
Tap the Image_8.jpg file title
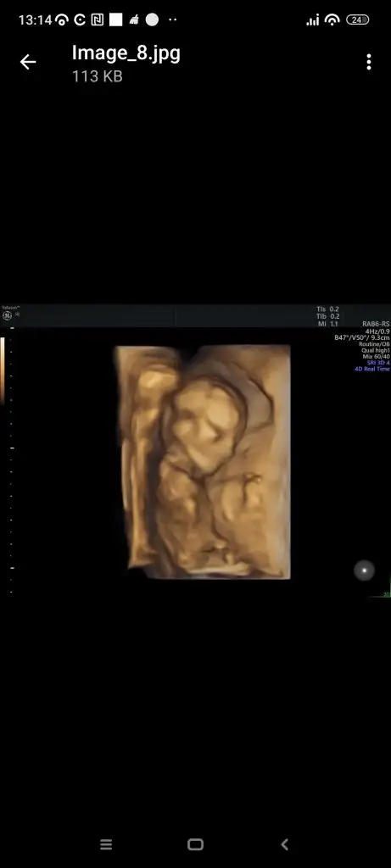(126, 53)
